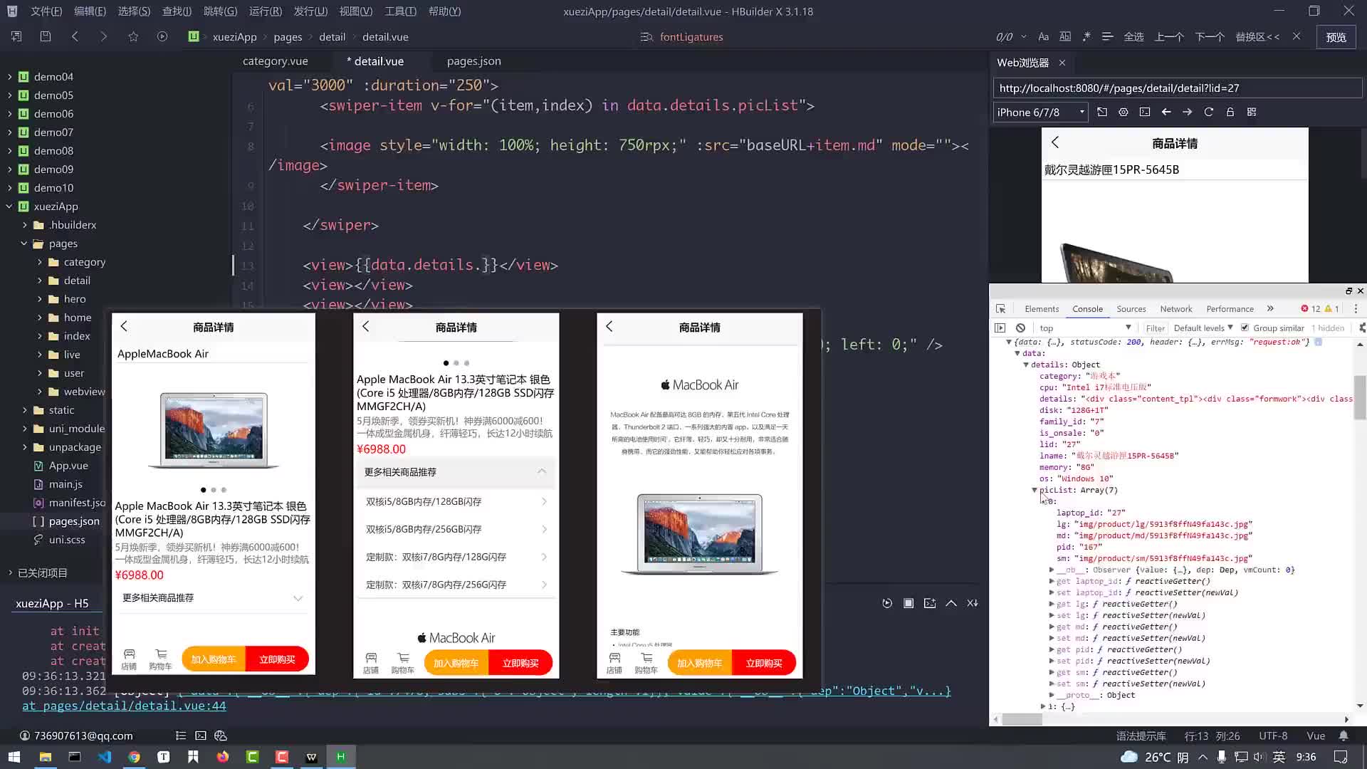Viewport: 1367px width, 769px height.
Task: Expand the category folder
Action: coord(39,262)
